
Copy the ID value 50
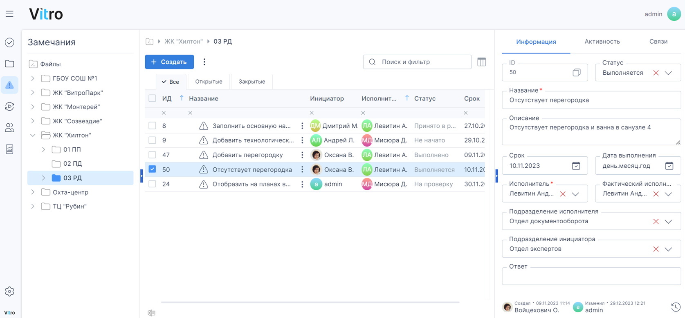pos(576,73)
